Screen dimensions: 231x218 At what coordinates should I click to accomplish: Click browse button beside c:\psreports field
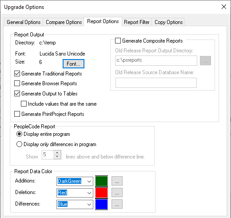pyautogui.click(x=205, y=60)
